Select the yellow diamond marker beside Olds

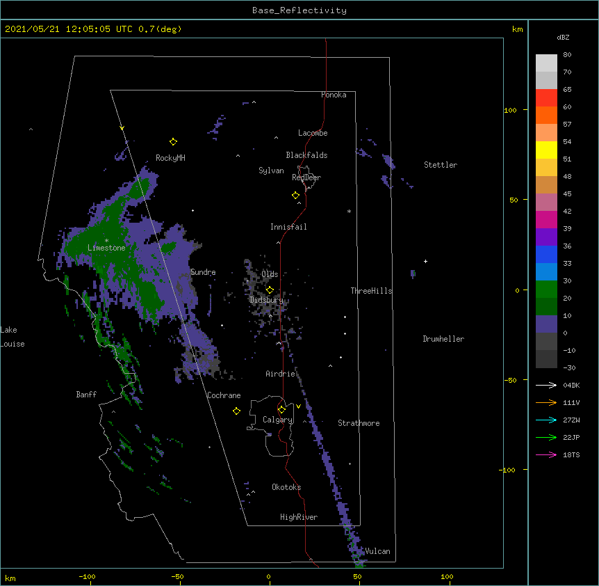(x=270, y=290)
